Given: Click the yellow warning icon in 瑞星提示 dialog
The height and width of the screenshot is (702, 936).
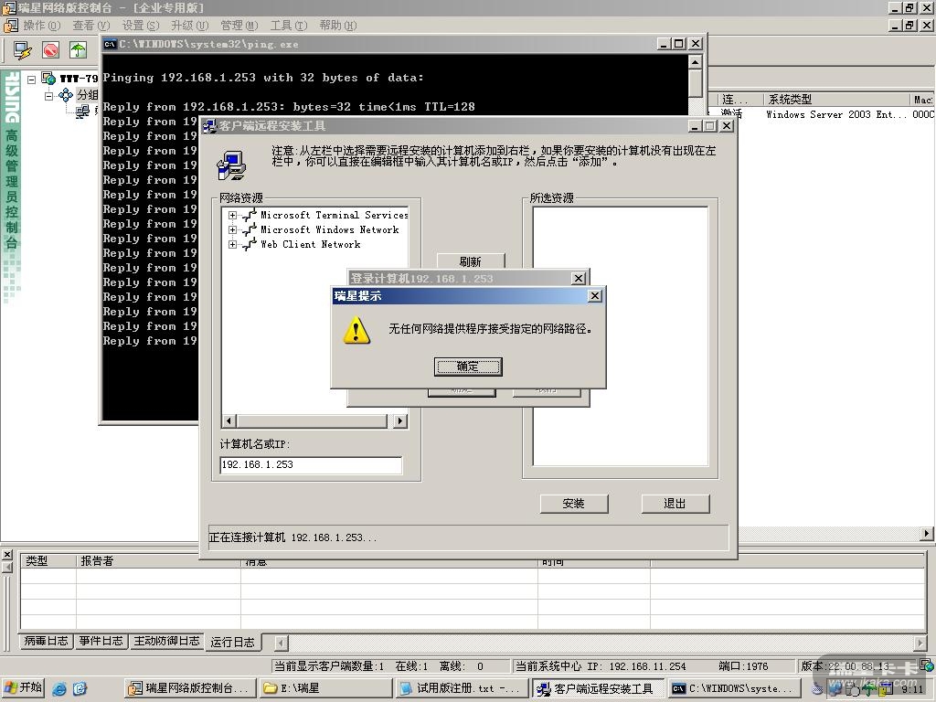Looking at the screenshot, I should (356, 330).
